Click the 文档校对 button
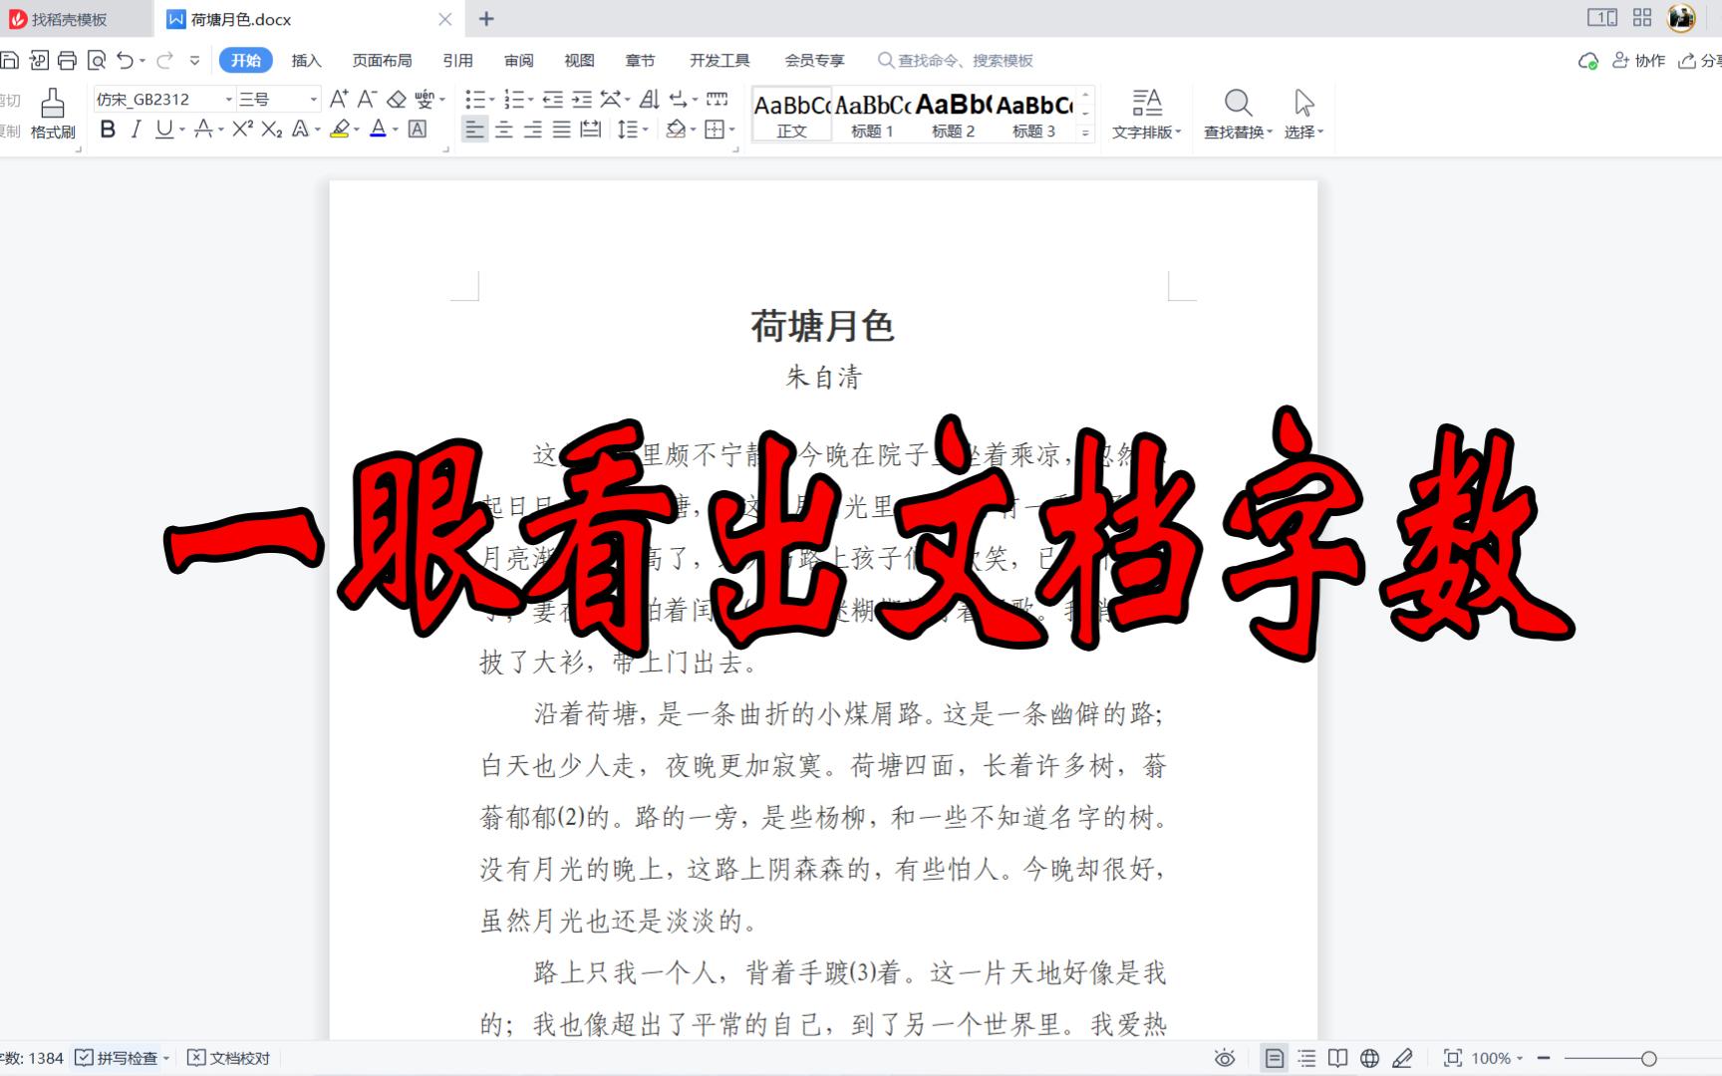The width and height of the screenshot is (1722, 1076). coord(229,1058)
